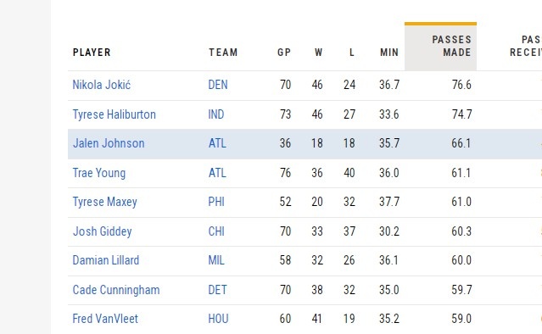Click IND team abbreviation
The image size is (542, 334).
click(x=216, y=114)
